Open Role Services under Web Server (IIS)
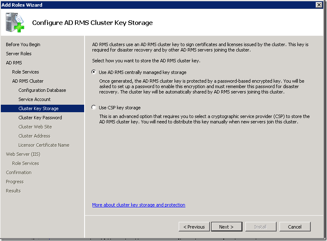Image resolution: width=327 pixels, height=241 pixels. [25, 163]
